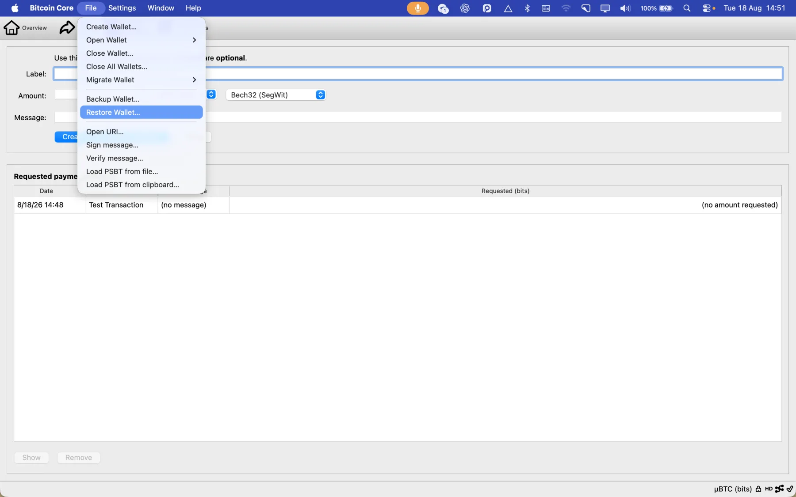
Task: Select the Test Transaction table cell
Action: (x=122, y=205)
